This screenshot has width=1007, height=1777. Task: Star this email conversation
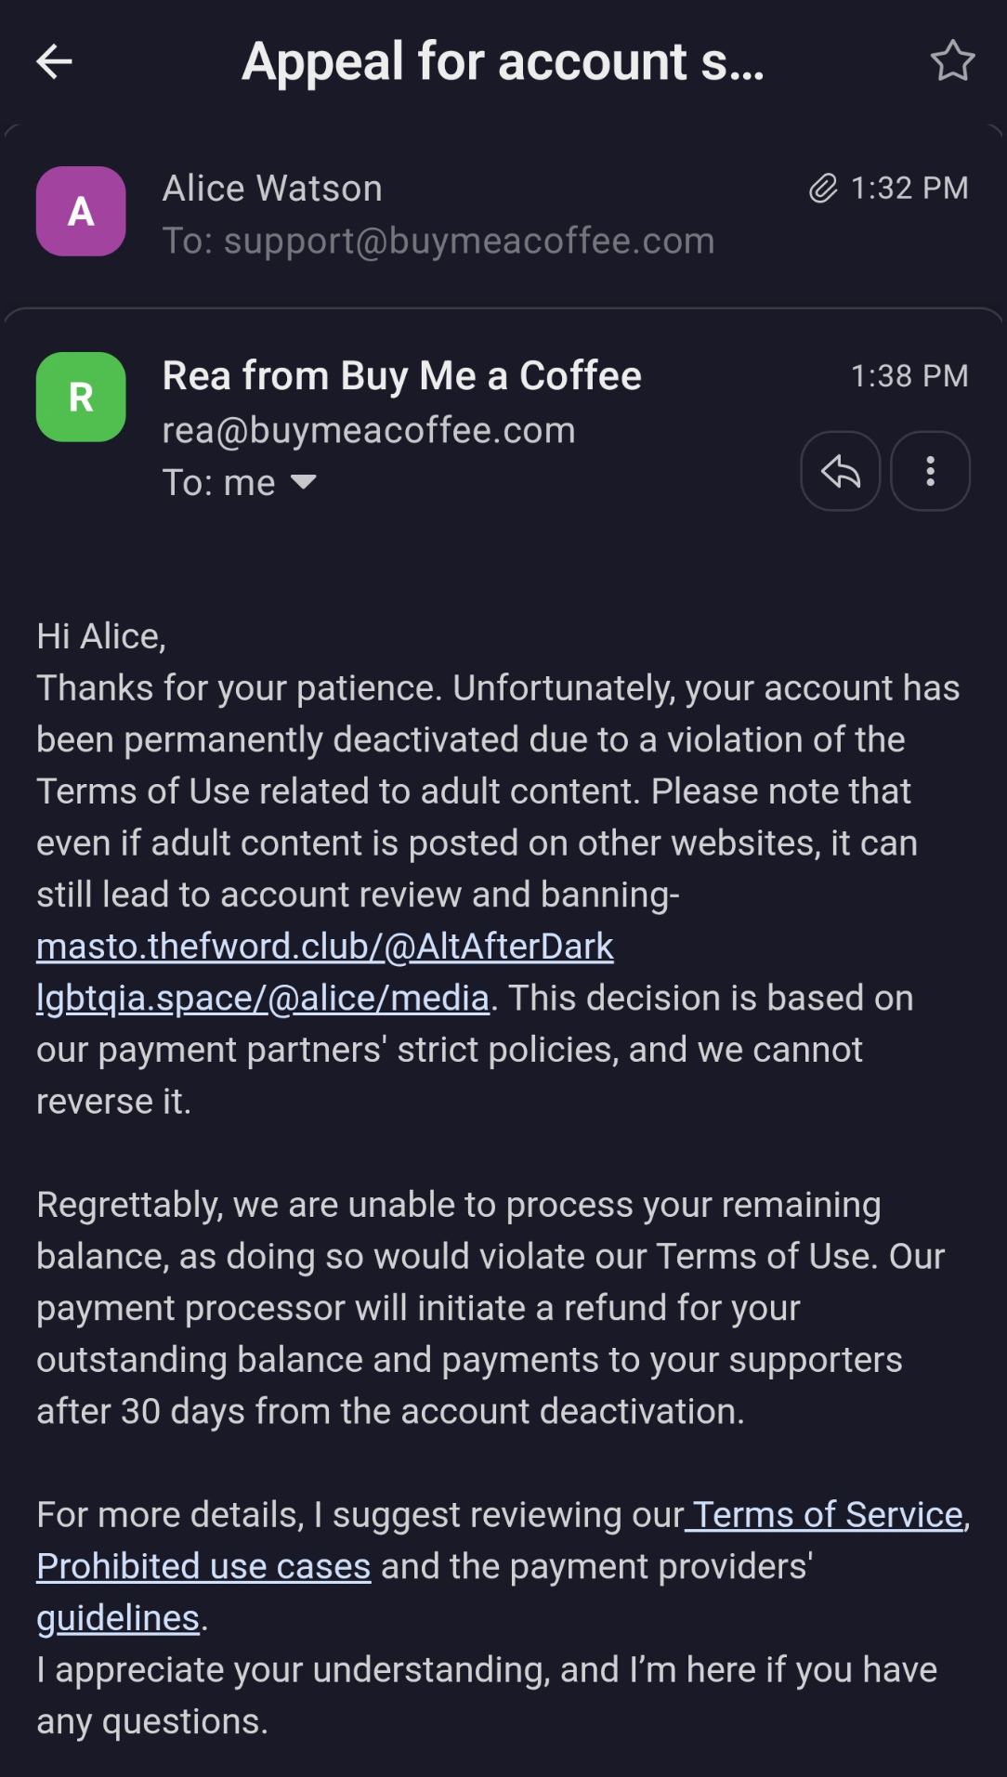952,61
